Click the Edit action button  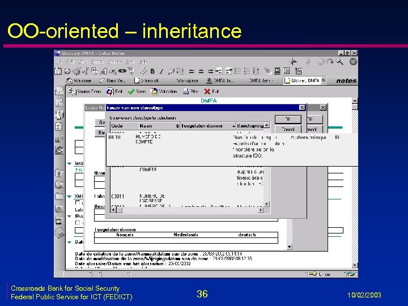click(114, 91)
